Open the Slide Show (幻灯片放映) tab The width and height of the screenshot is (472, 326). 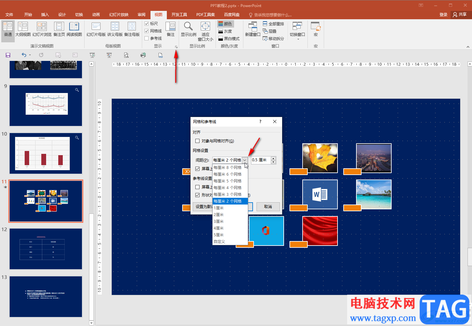pyautogui.click(x=119, y=15)
